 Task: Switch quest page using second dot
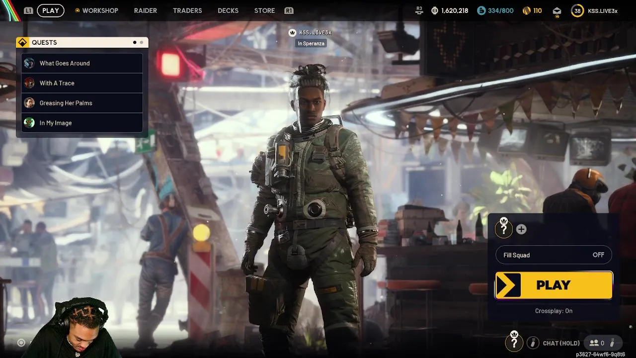141,43
